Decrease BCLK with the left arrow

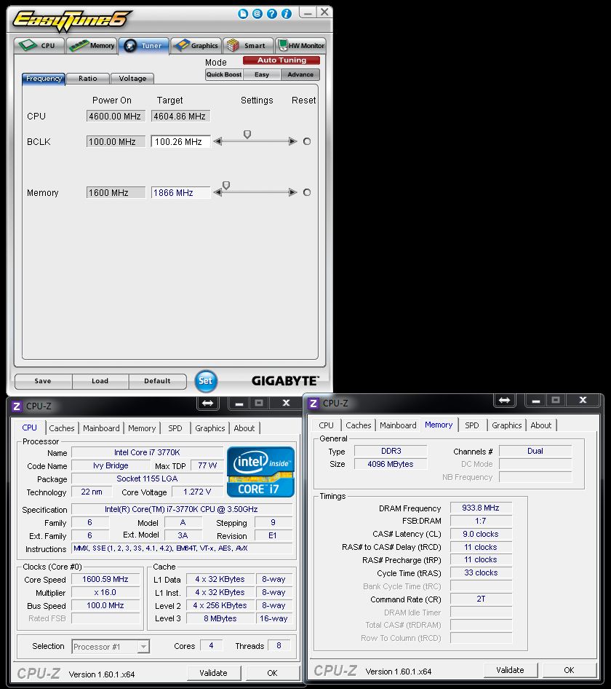(217, 141)
